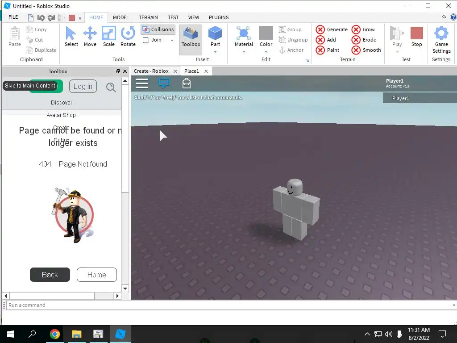
Task: Open the Avatar Shop link
Action: [x=61, y=115]
